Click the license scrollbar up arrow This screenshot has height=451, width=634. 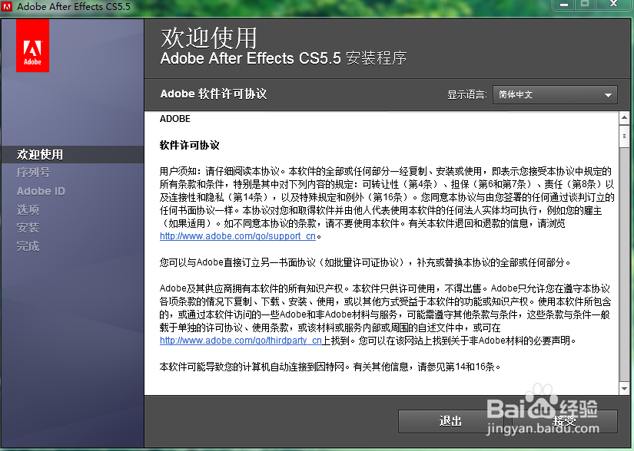point(624,118)
